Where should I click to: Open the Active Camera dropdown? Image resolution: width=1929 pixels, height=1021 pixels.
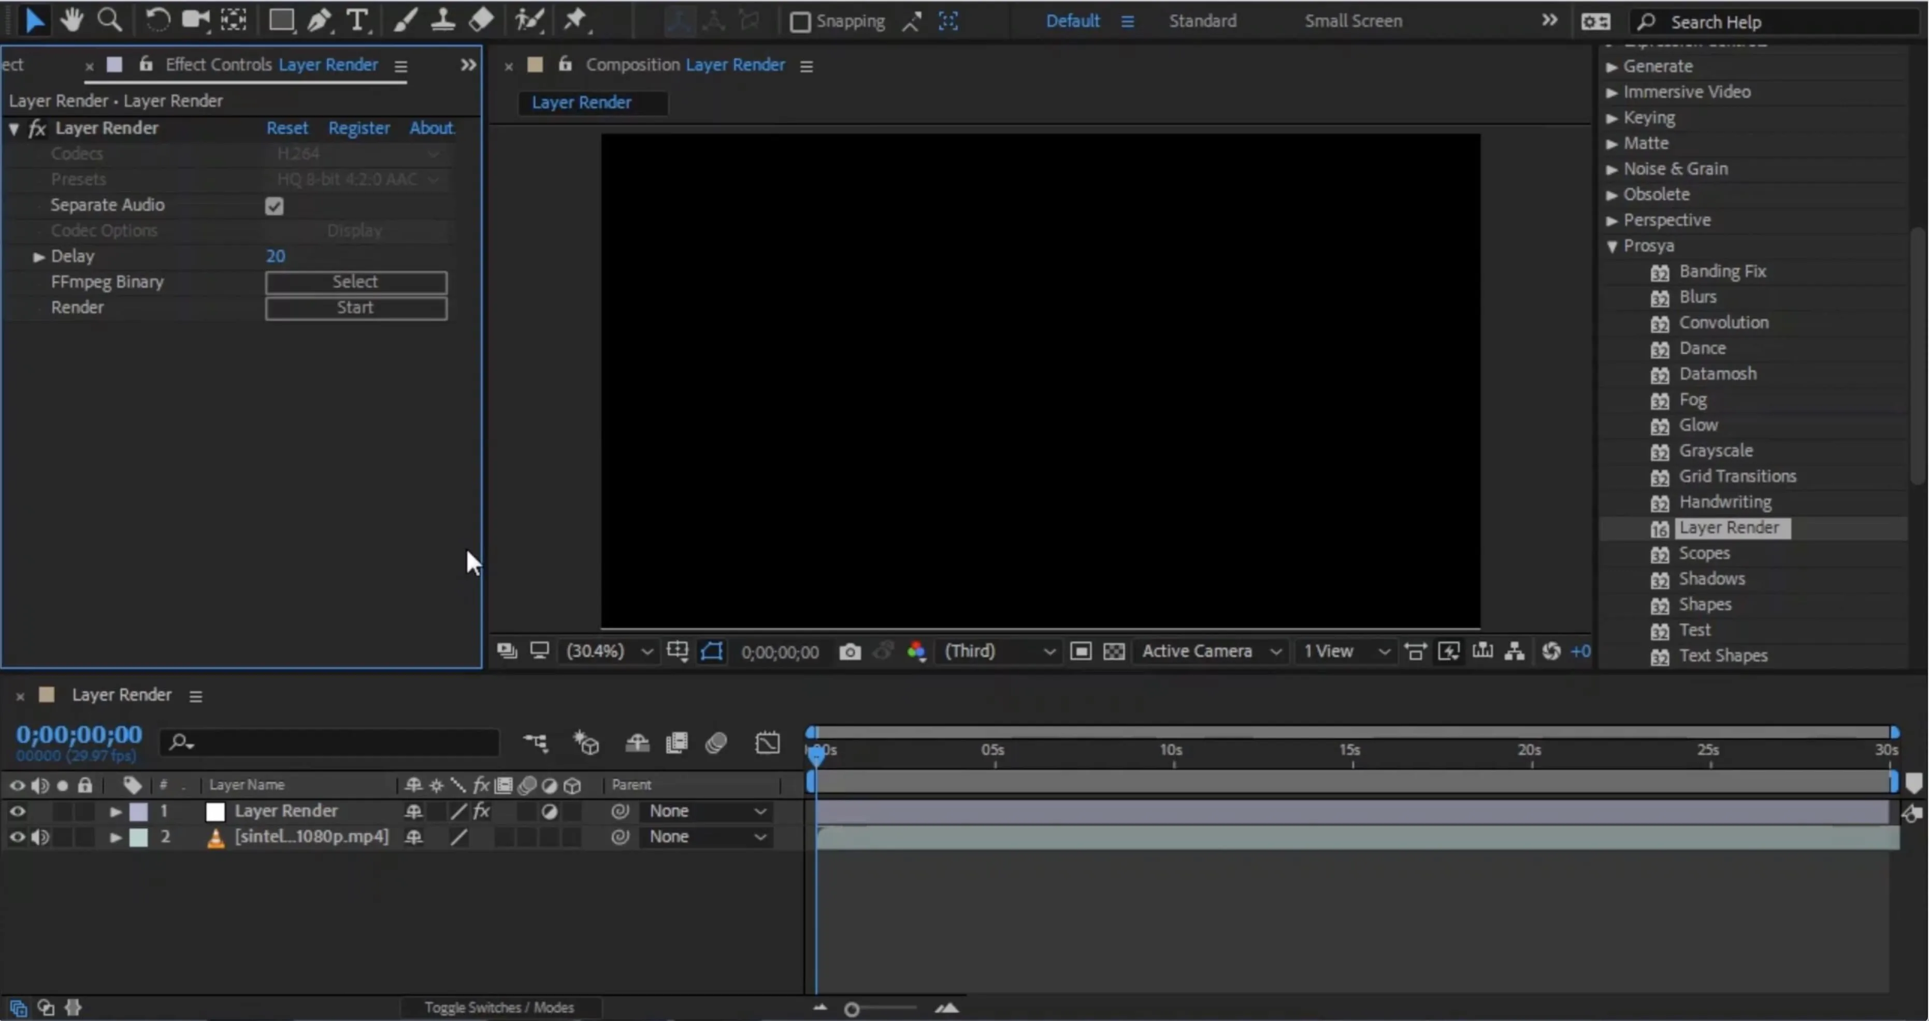pos(1211,651)
